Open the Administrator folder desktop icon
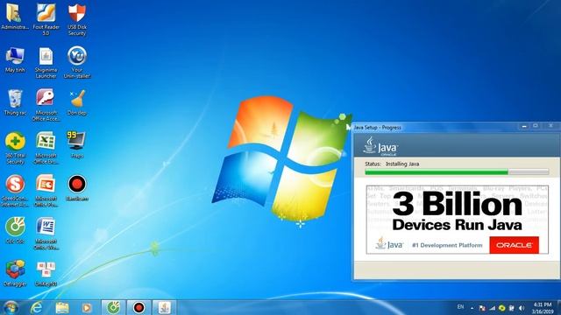561x315 pixels. [x=15, y=17]
